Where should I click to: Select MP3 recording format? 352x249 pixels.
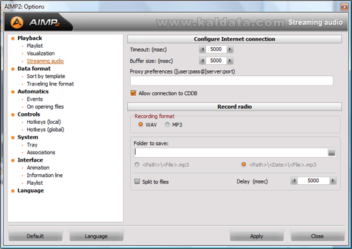click(x=167, y=124)
